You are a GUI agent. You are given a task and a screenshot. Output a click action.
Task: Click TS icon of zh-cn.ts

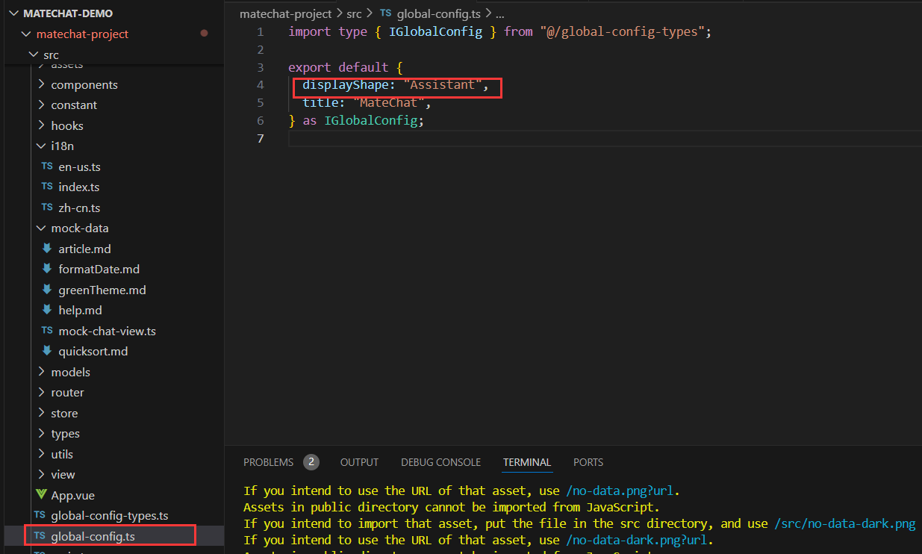coord(47,208)
